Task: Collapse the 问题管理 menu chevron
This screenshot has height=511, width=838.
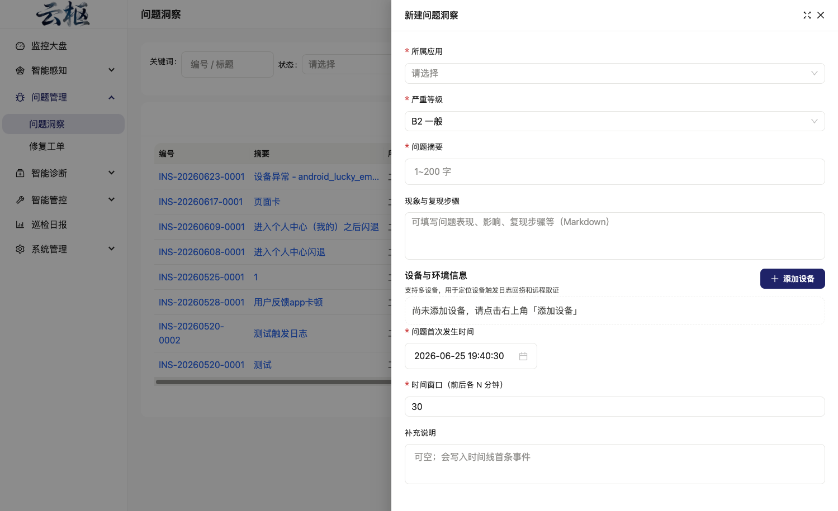Action: [x=111, y=97]
